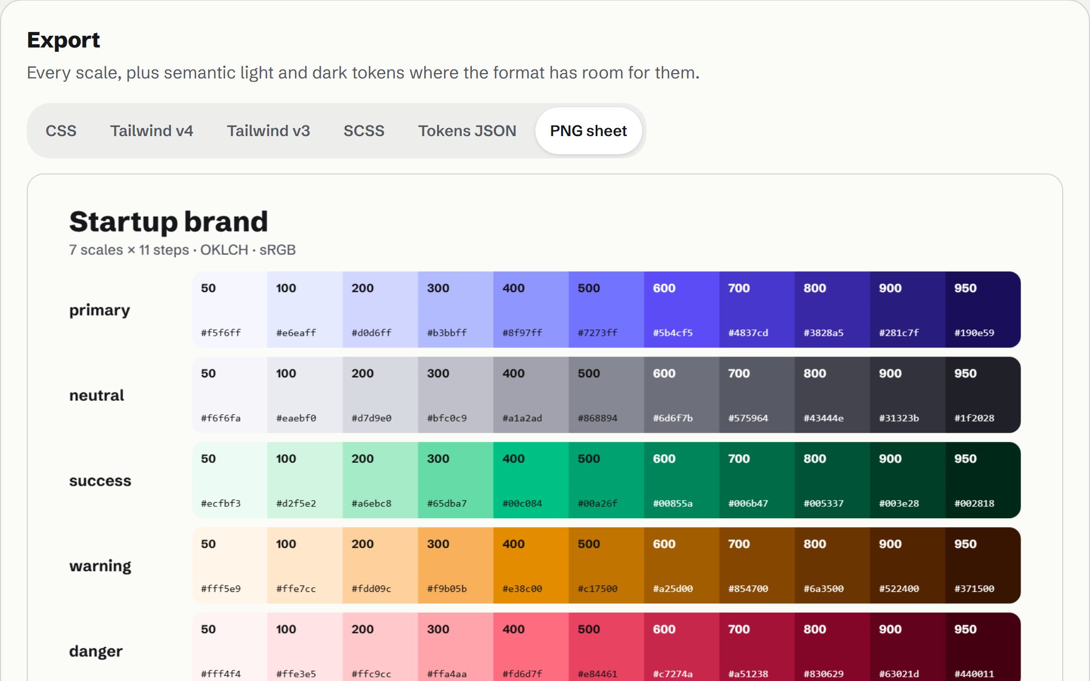Click neutral 50 swatch #f6f6fa
Image resolution: width=1090 pixels, height=681 pixels.
click(x=230, y=395)
